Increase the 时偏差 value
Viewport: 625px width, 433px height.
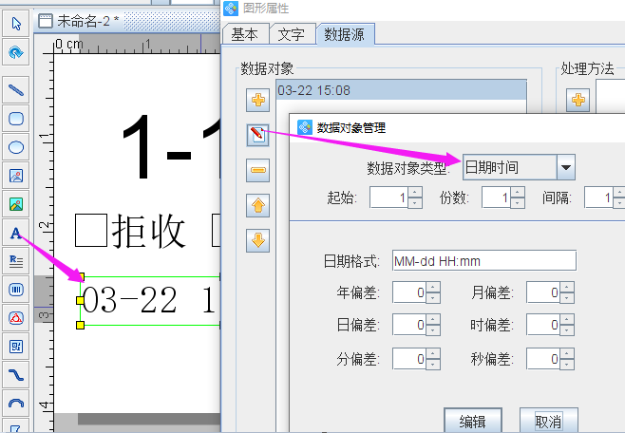(567, 320)
